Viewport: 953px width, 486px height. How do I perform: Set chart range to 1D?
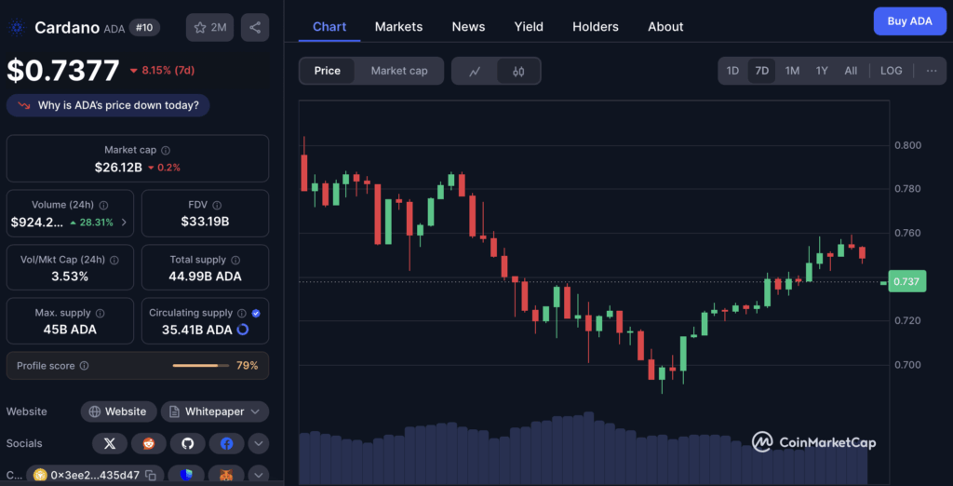click(732, 71)
